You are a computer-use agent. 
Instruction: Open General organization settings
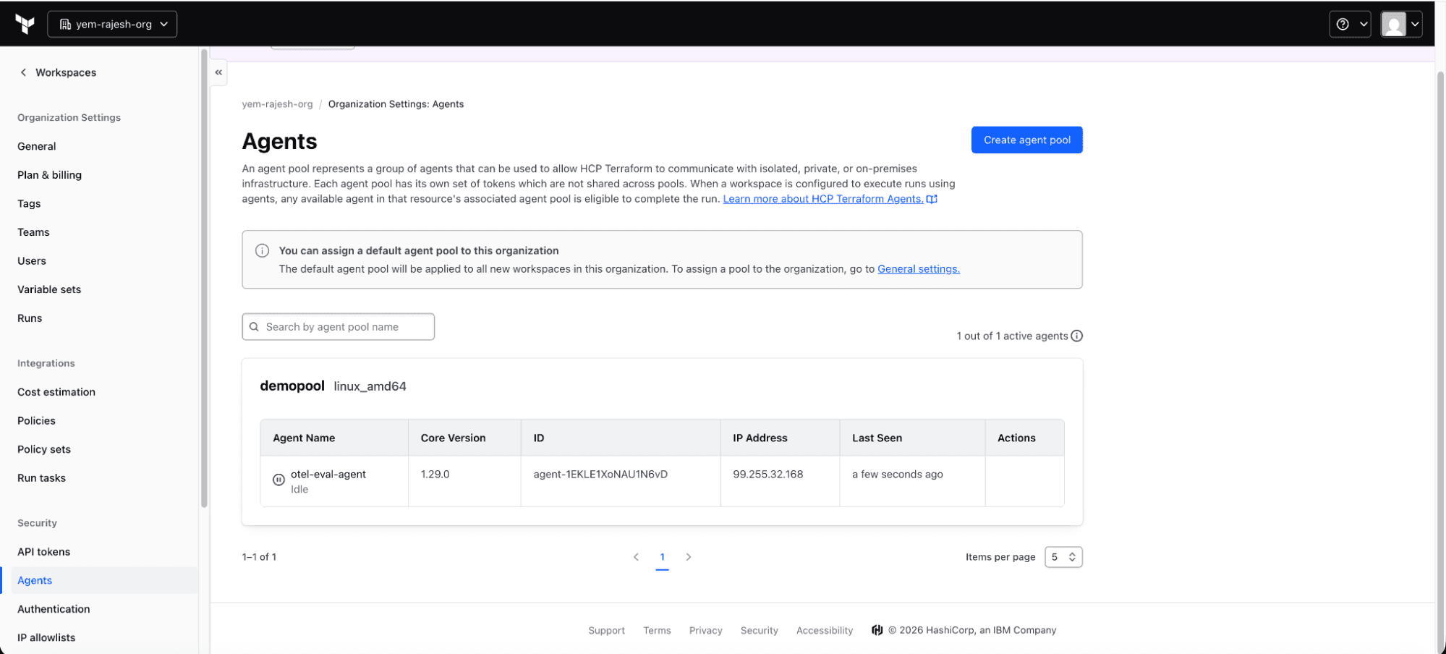tap(37, 146)
